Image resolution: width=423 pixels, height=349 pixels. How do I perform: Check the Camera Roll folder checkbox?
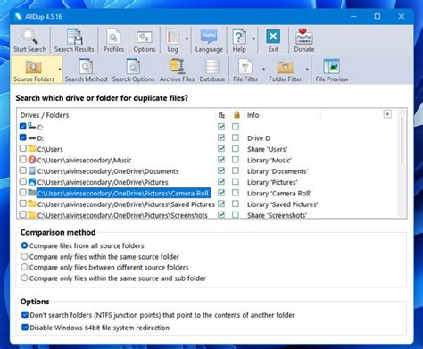pyautogui.click(x=22, y=193)
